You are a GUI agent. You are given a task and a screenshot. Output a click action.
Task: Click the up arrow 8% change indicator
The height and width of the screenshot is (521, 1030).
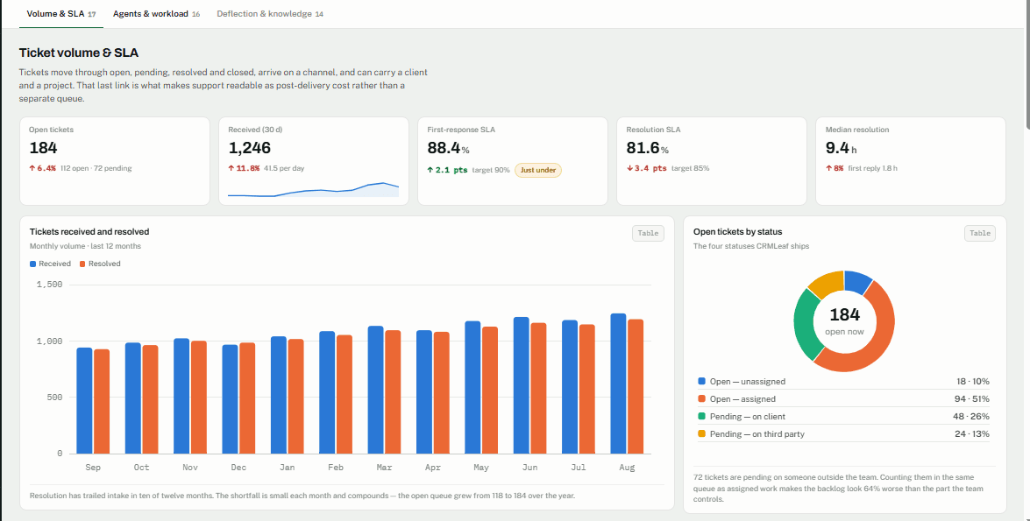(x=835, y=169)
